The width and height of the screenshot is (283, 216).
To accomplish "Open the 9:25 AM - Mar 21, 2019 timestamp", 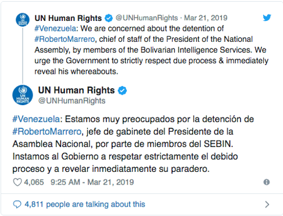I will (x=92, y=182).
